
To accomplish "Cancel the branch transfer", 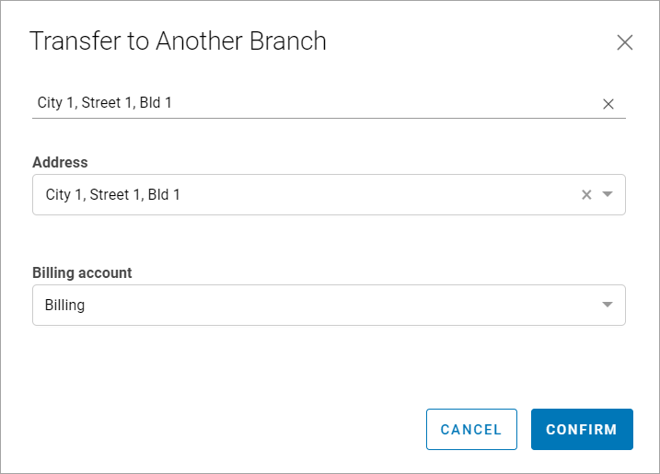I will (471, 430).
